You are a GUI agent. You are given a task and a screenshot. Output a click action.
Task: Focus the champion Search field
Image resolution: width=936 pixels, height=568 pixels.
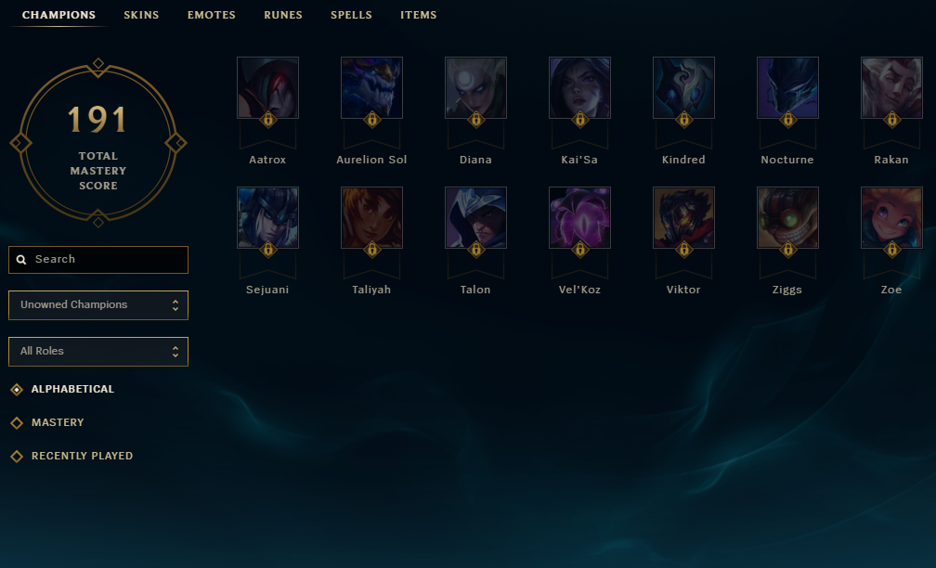coord(98,260)
